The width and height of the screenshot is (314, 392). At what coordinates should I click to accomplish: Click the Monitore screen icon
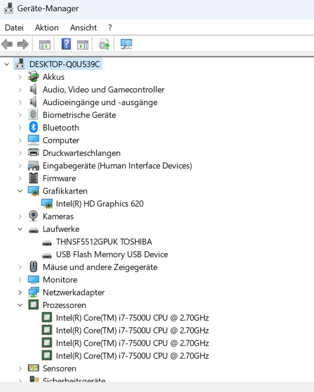33,279
